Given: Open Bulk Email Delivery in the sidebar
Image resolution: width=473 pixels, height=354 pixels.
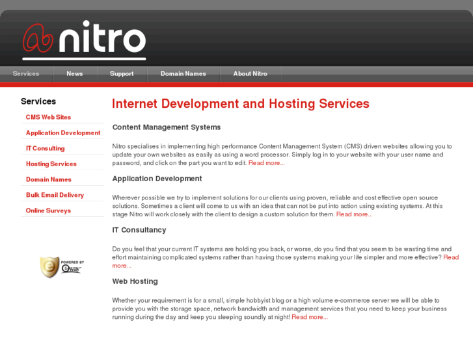Looking at the screenshot, I should pyautogui.click(x=55, y=195).
